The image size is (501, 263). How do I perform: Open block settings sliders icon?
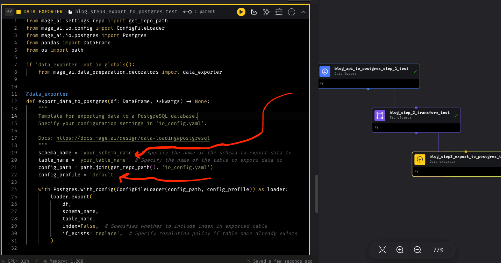(279, 12)
